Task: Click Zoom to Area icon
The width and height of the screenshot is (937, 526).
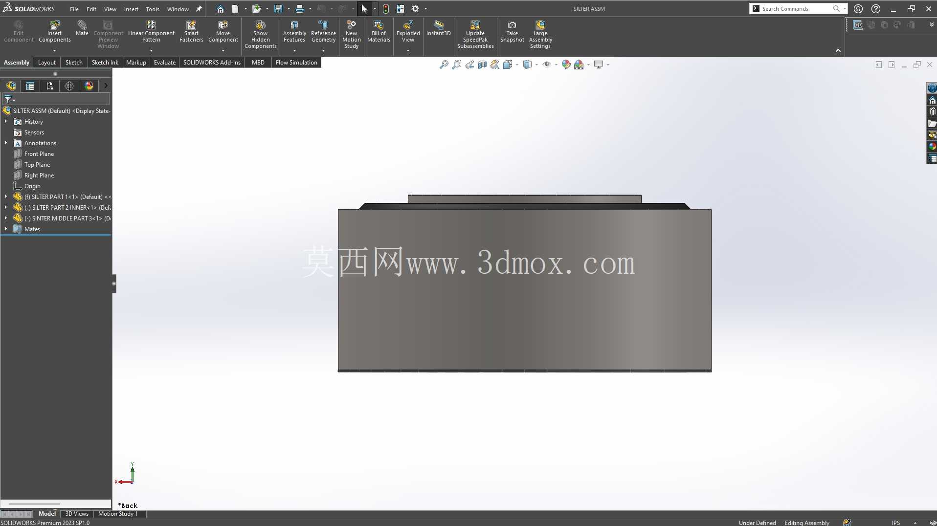Action: tap(456, 65)
